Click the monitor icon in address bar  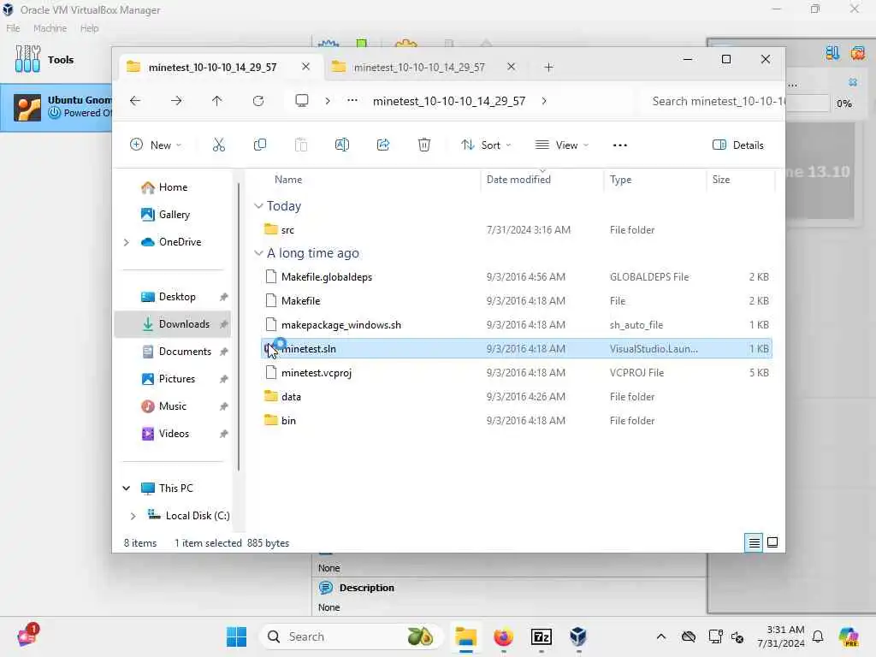coord(302,101)
